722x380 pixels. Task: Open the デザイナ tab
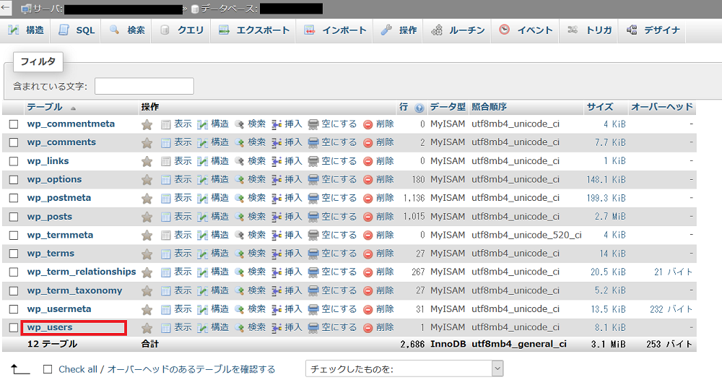point(653,30)
